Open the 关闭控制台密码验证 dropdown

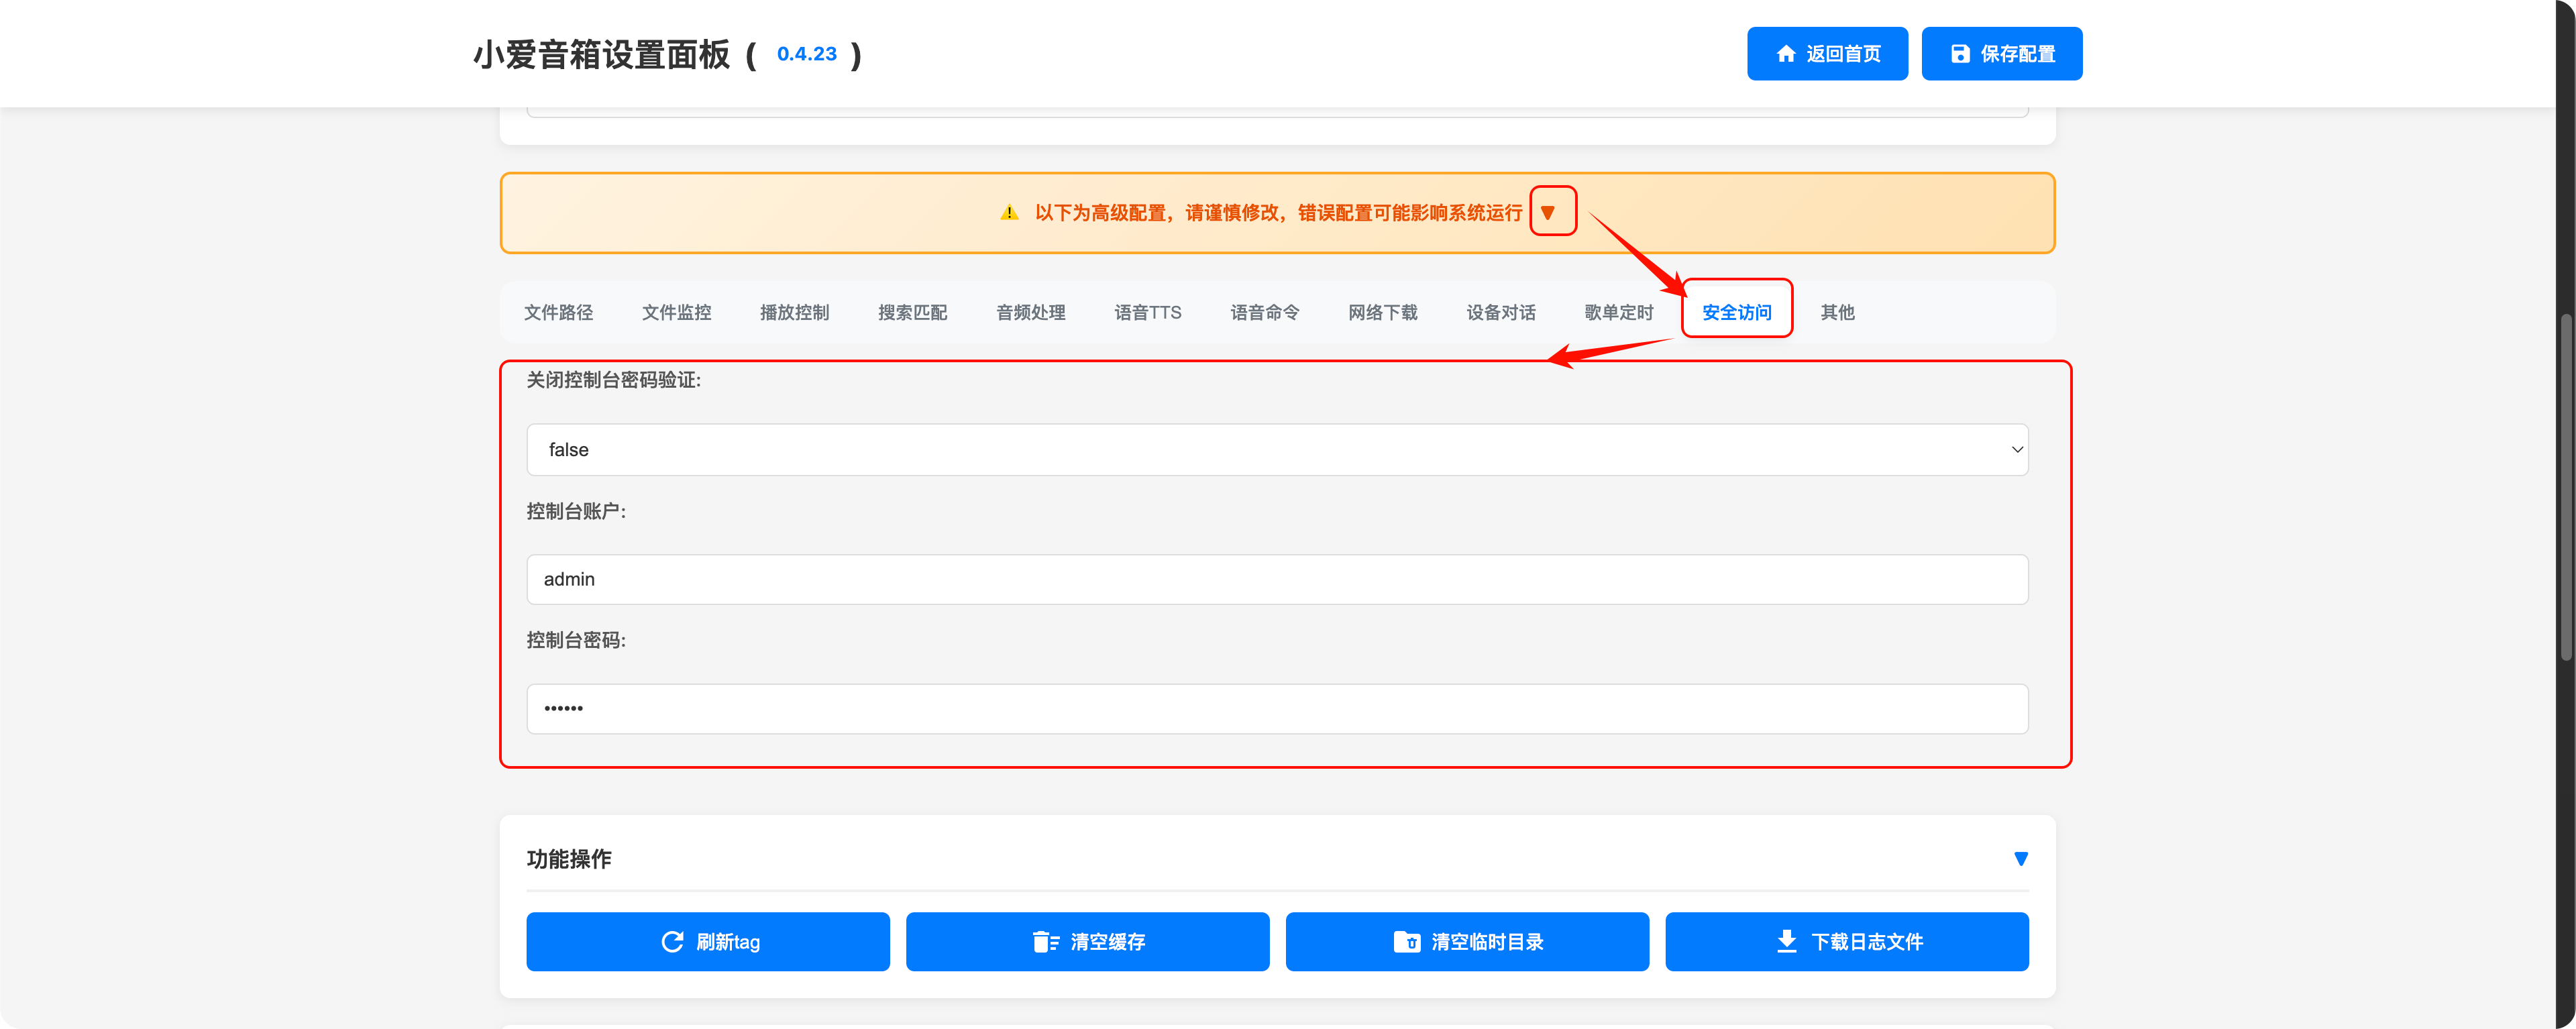pyautogui.click(x=1276, y=449)
